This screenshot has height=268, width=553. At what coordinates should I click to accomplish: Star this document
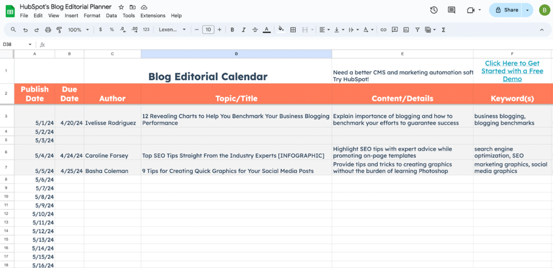pyautogui.click(x=121, y=7)
